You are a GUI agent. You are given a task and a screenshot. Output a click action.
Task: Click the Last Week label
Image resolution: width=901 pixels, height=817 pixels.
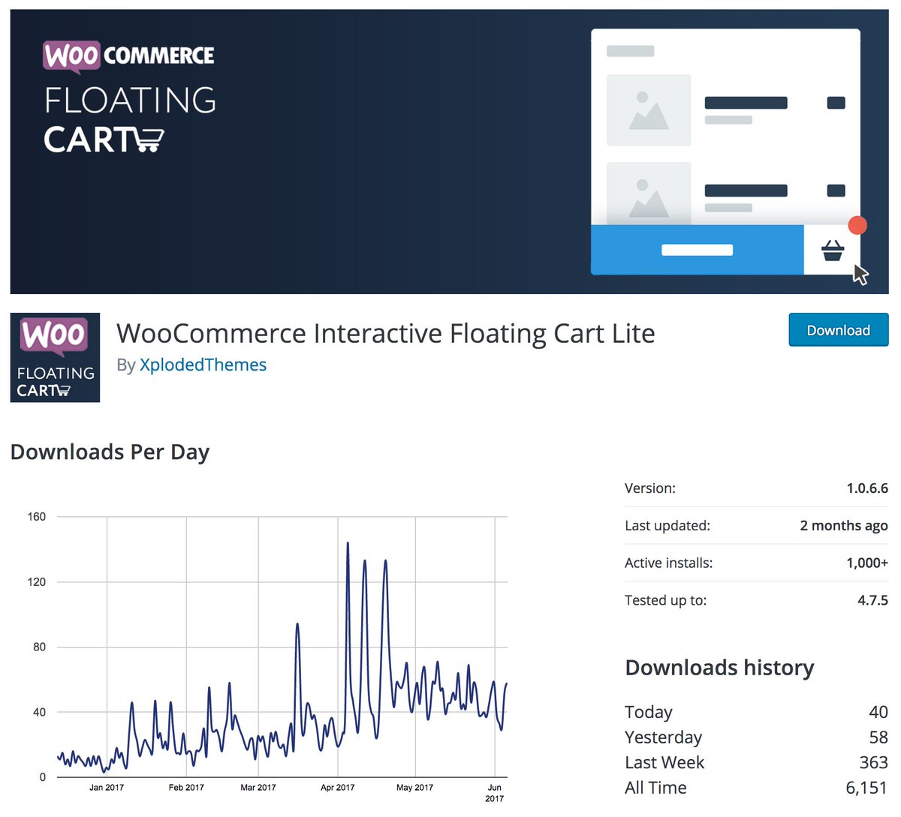[x=664, y=762]
